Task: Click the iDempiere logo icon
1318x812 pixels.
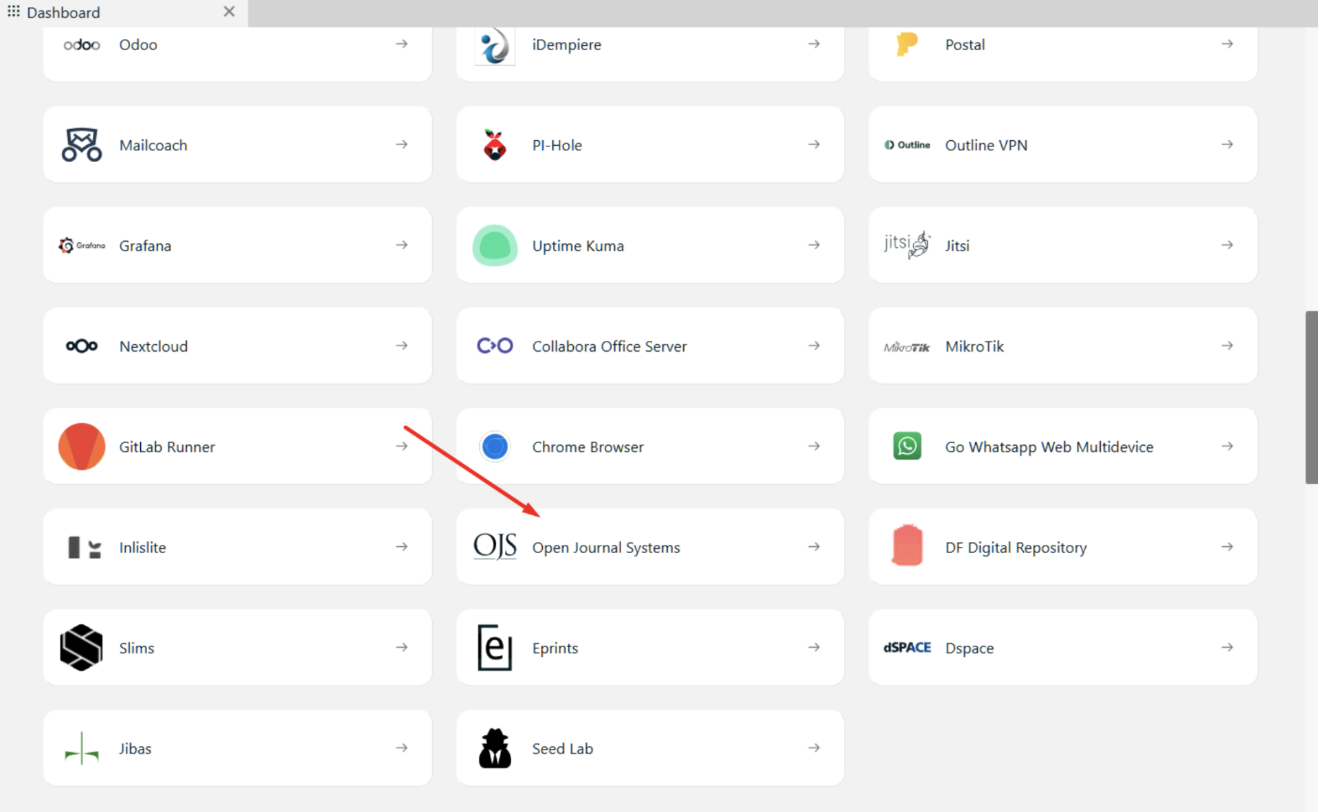Action: (495, 45)
